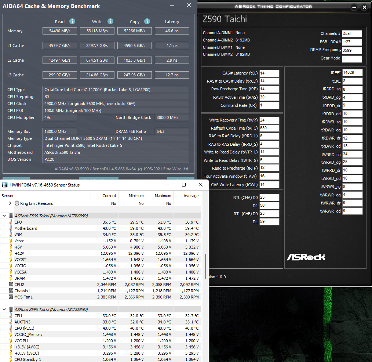Click the tCKE value field
Screen dimensions: 372x362
pyautogui.click(x=352, y=81)
